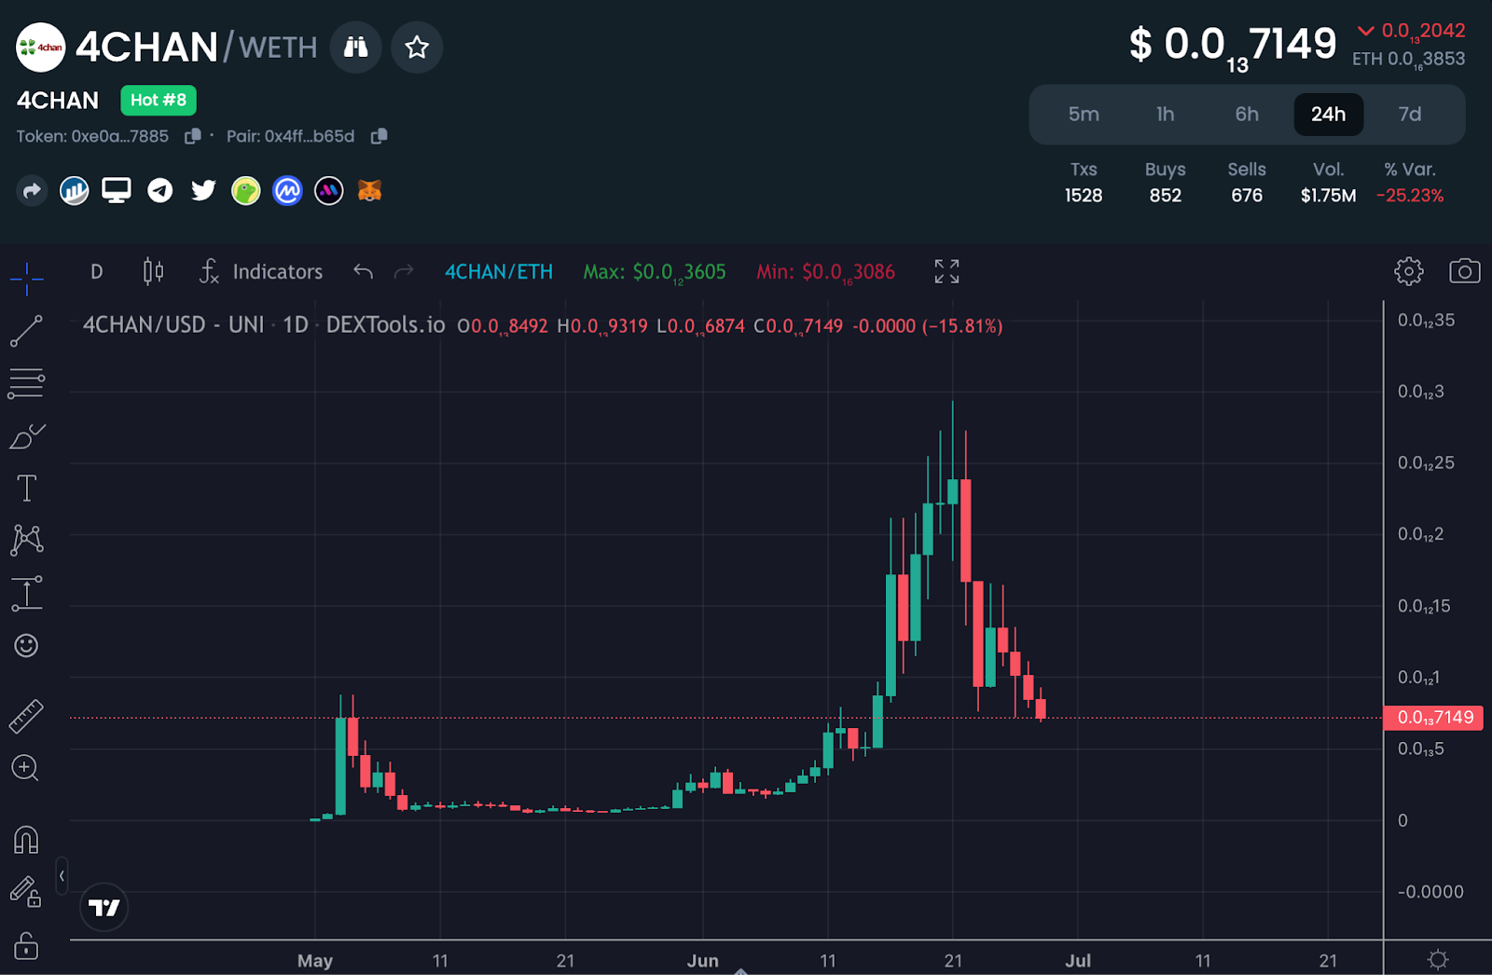
Task: Click the Hot #8 badge
Action: 159,100
